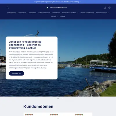Screen dimensions: 116x116
Task: Expand the Referensuppdrag dropdown
Action: (x=102, y=13)
